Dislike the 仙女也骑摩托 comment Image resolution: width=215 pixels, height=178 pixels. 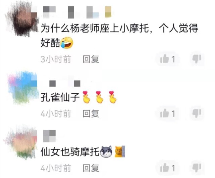pyautogui.click(x=197, y=168)
